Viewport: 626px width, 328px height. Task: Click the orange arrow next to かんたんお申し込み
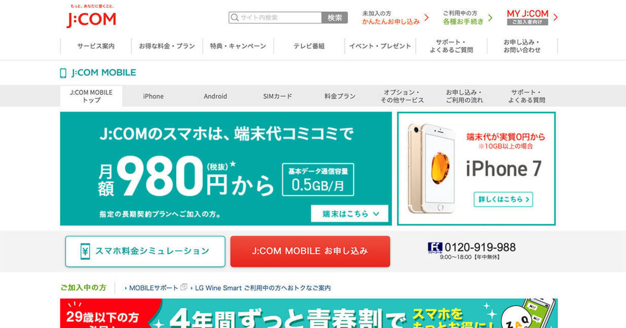pyautogui.click(x=426, y=18)
